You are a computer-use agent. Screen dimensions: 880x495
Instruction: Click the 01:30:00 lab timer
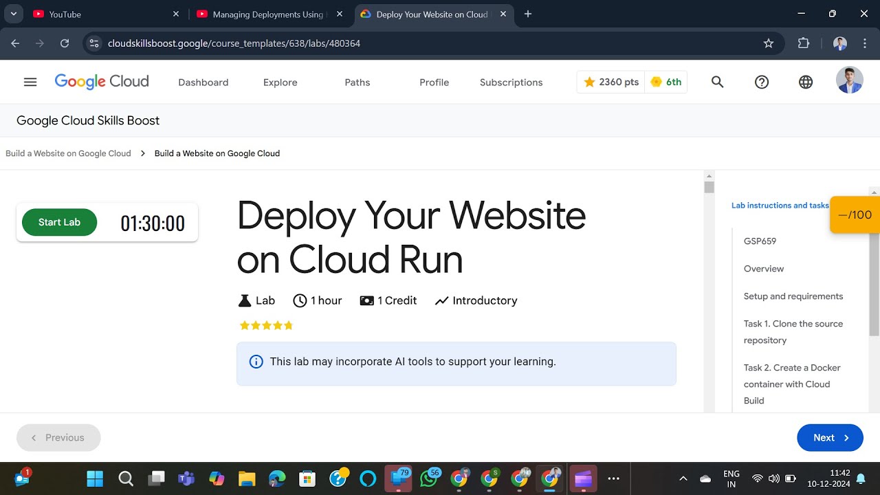[x=153, y=223]
